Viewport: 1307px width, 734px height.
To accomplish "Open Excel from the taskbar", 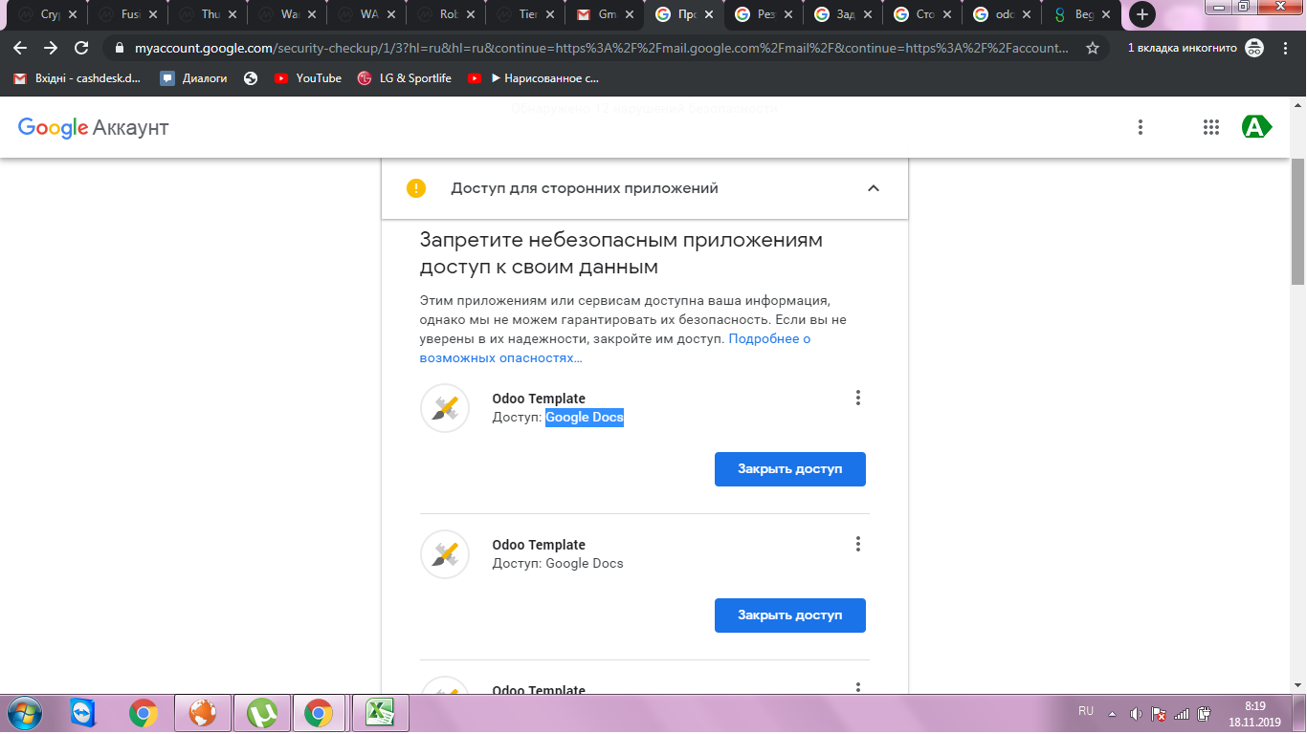I will click(381, 713).
